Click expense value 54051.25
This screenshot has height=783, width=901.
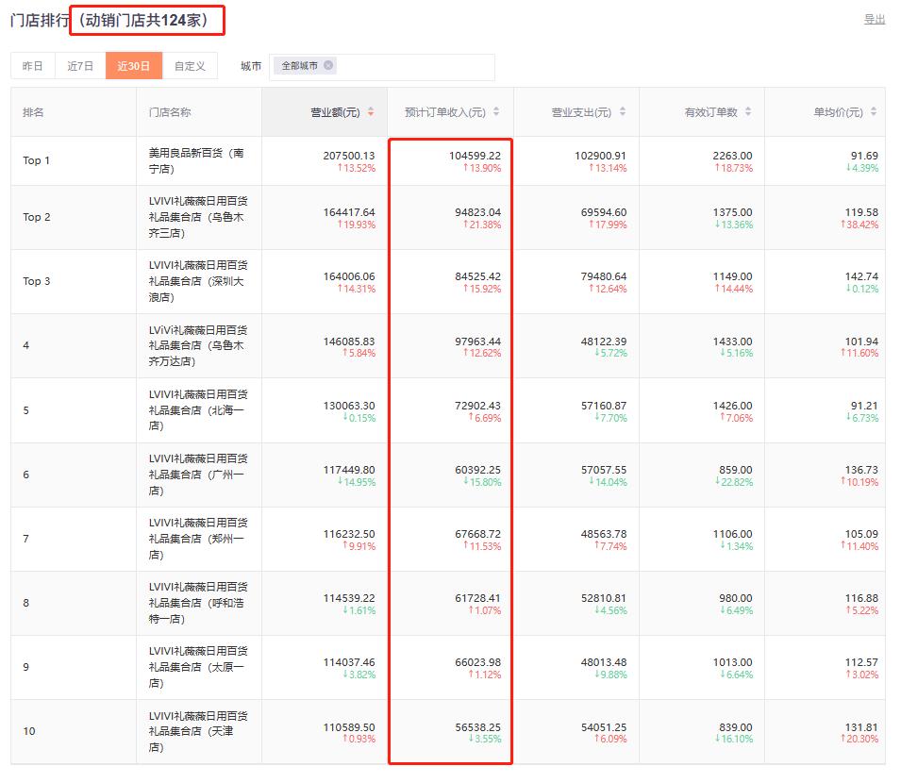[604, 728]
